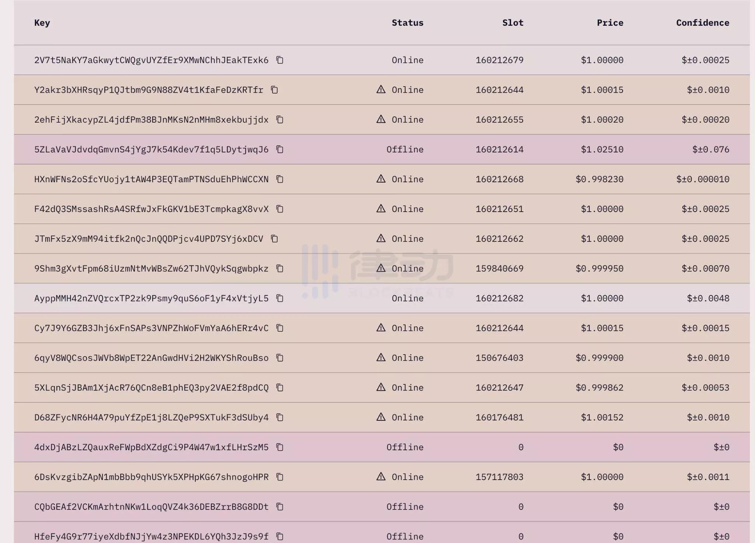Click warning icon on 6DsKvzgibZApN row
The width and height of the screenshot is (755, 543).
tap(381, 477)
